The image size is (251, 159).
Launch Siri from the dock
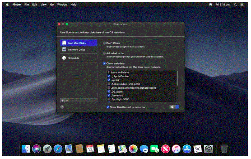[x=36, y=149]
